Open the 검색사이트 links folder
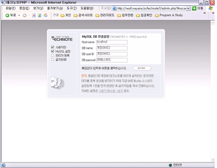 83,15
